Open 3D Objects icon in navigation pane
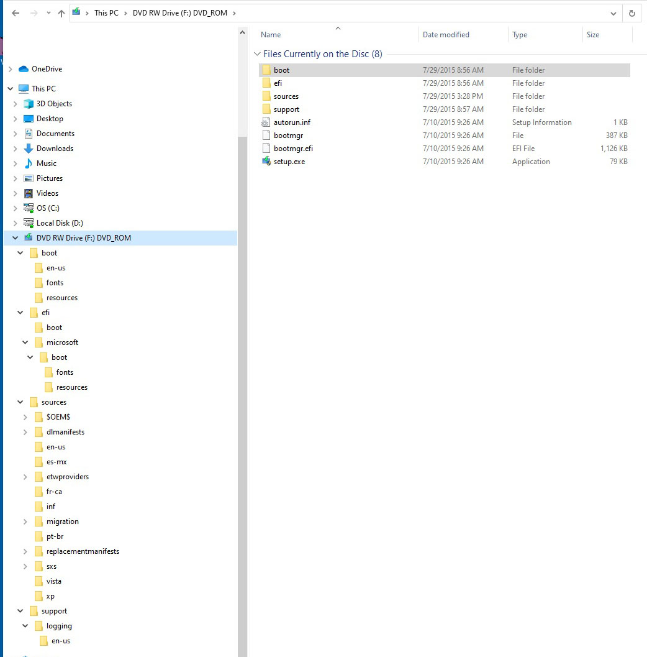 pos(29,104)
